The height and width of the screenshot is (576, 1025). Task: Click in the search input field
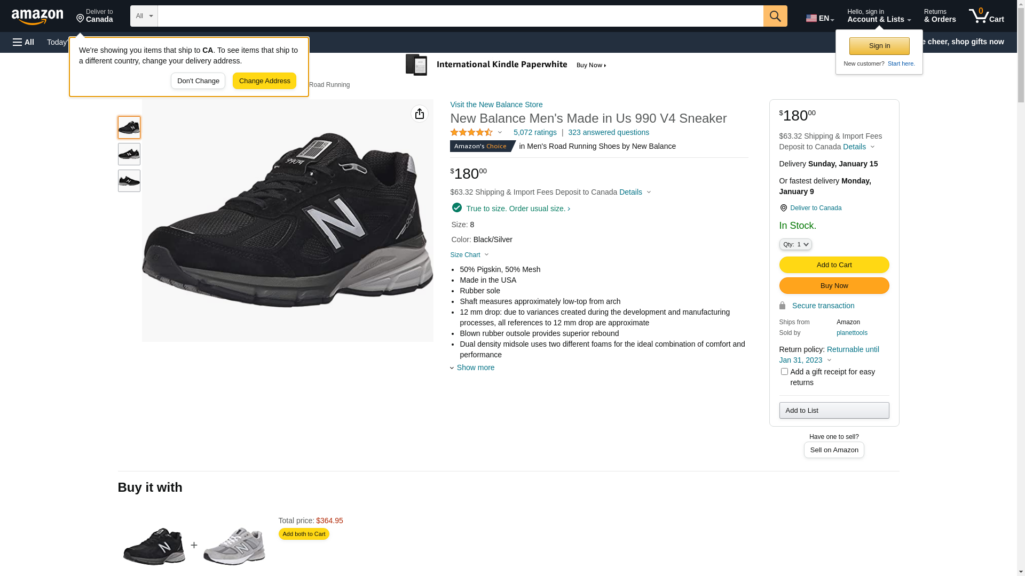(460, 16)
